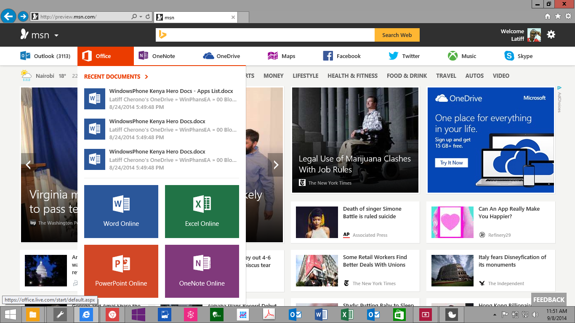
Task: Open OneDrive from MSN nav bar
Action: tap(221, 56)
